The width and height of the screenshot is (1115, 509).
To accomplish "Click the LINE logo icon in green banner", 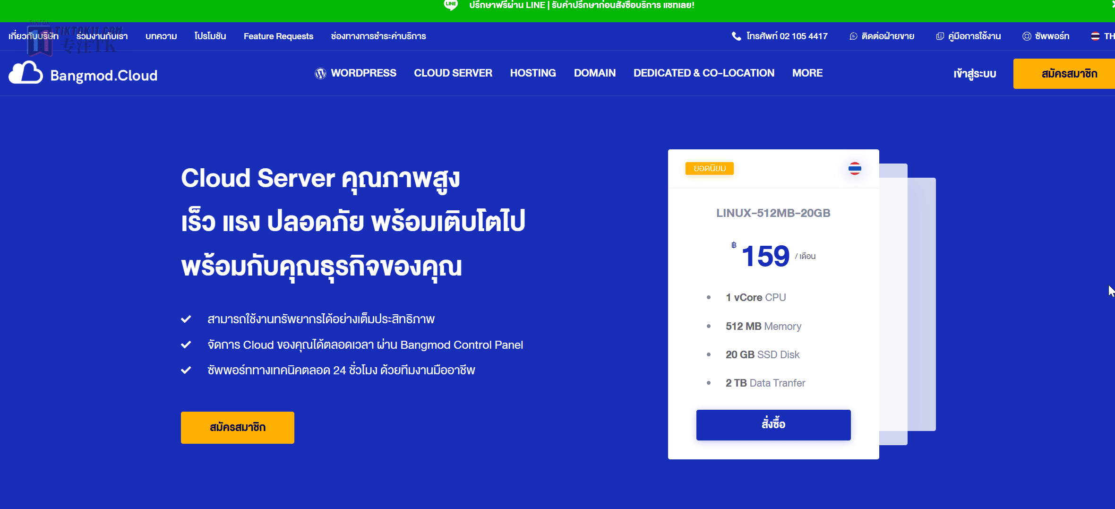I will (x=451, y=5).
